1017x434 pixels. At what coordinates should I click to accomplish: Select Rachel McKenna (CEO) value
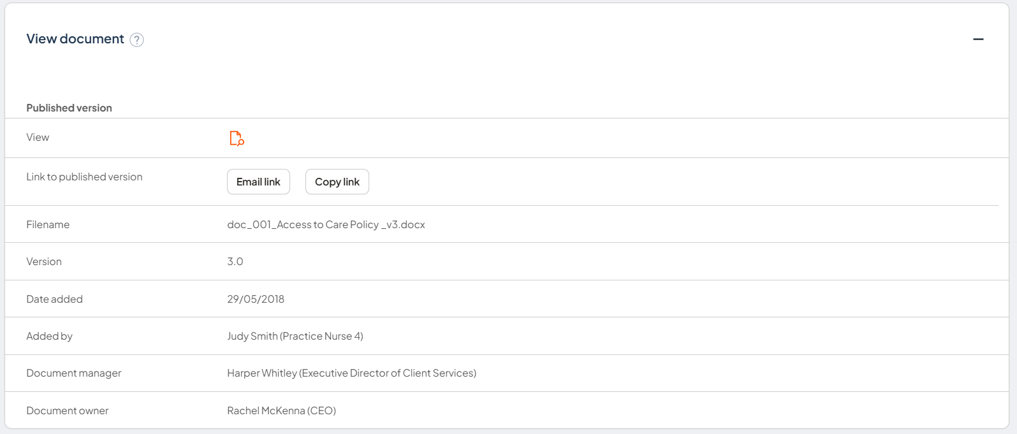(x=281, y=410)
